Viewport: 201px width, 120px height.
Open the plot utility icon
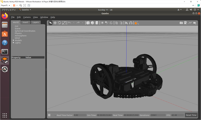click(x=190, y=23)
